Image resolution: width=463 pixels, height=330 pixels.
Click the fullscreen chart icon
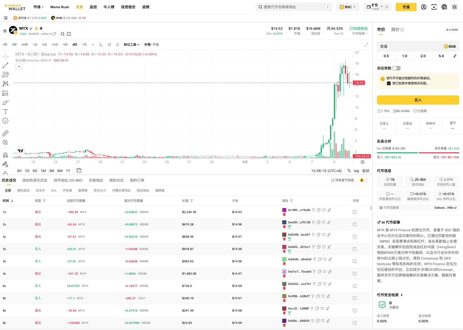pyautogui.click(x=366, y=45)
